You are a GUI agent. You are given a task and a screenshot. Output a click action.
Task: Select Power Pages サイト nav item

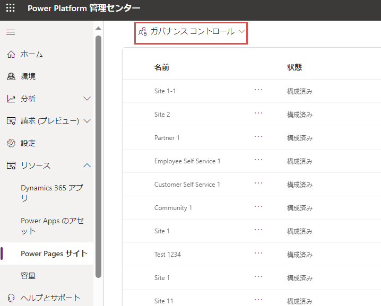tap(54, 253)
